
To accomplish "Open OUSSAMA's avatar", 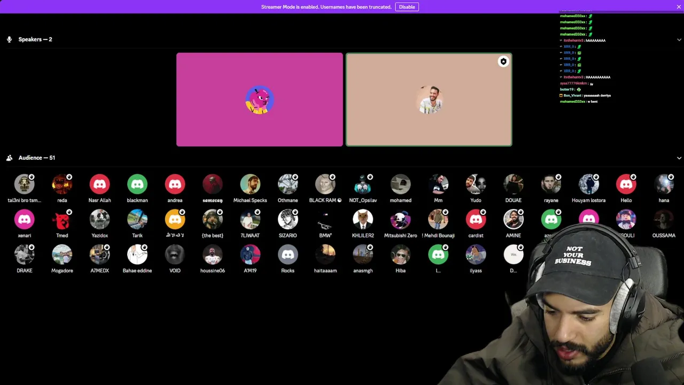I will 664,220.
